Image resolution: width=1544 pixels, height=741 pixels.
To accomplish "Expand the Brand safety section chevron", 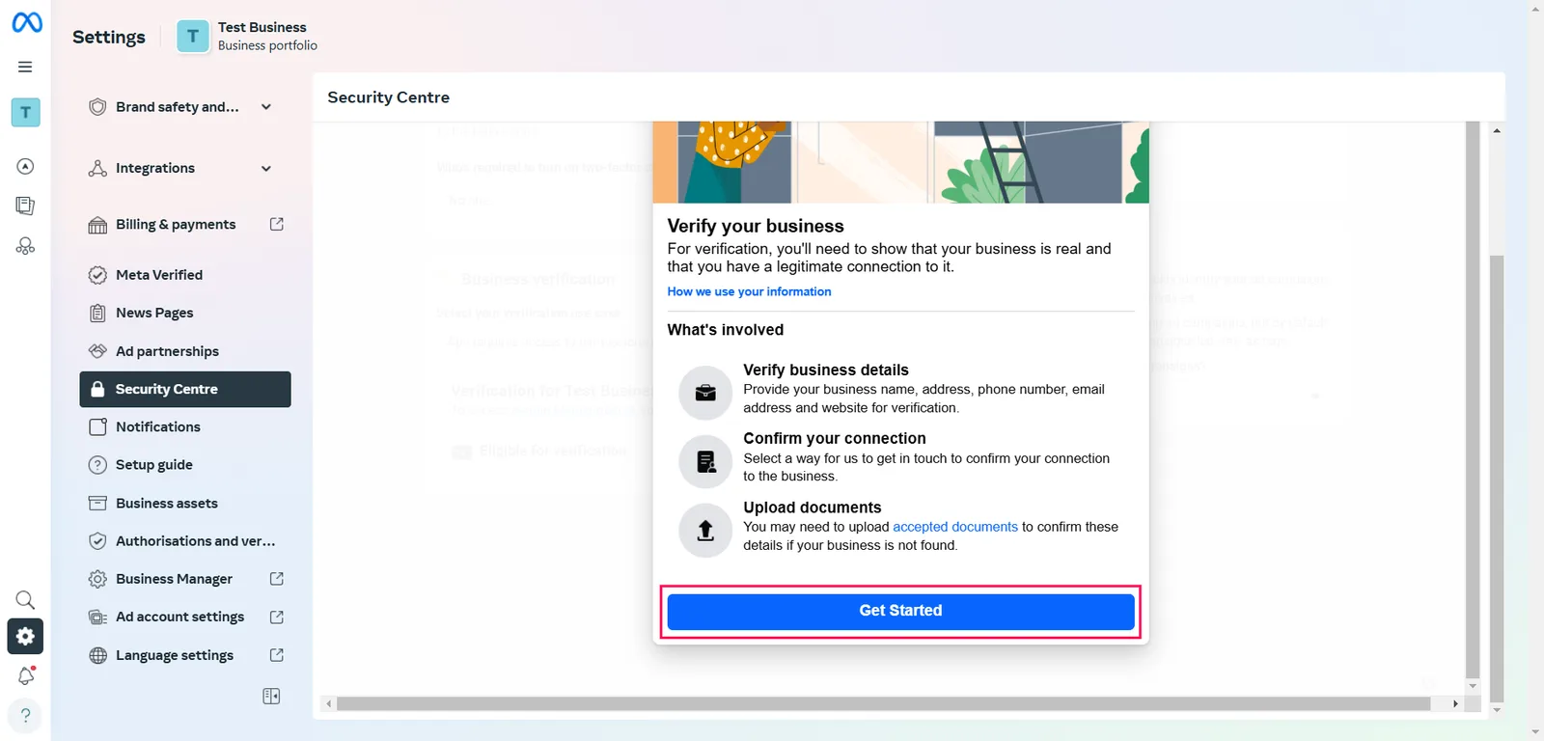I will (x=266, y=107).
